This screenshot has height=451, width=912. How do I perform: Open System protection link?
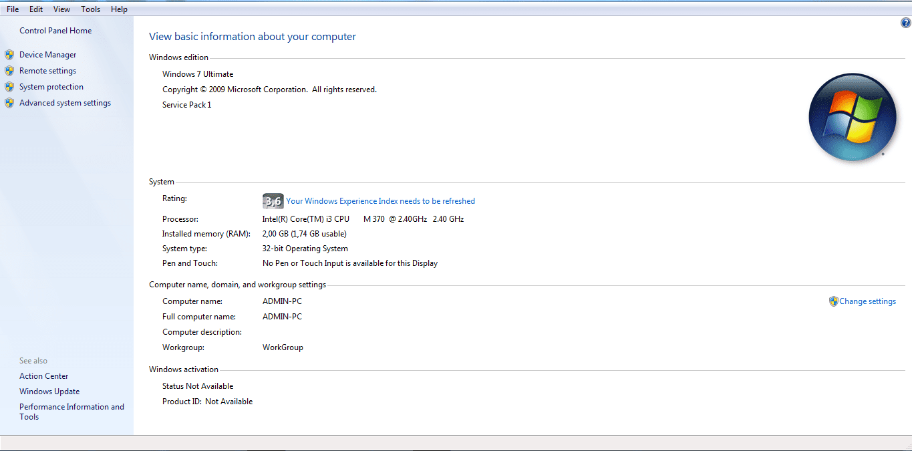tap(51, 87)
